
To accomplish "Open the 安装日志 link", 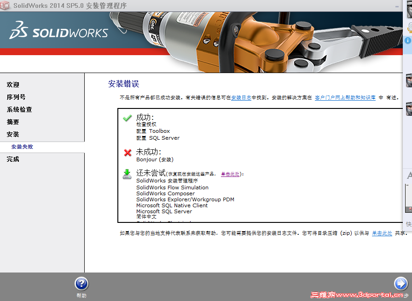I will pyautogui.click(x=241, y=97).
